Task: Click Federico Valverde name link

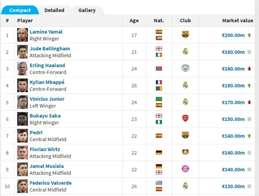Action: tap(51, 183)
